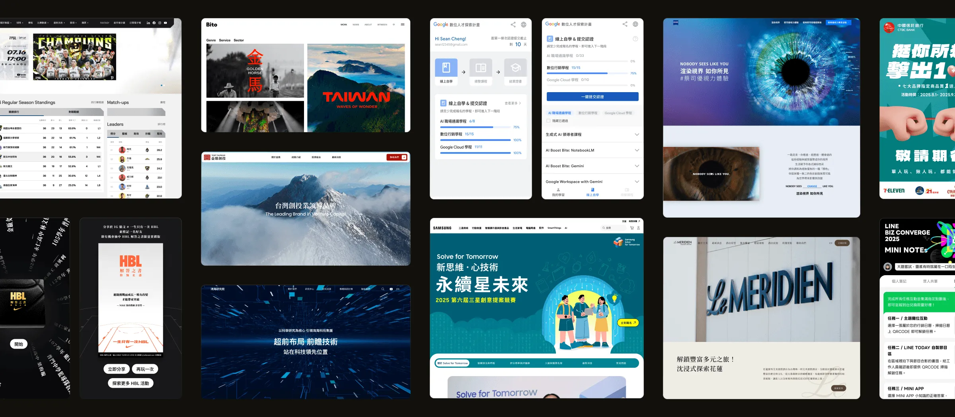Image resolution: width=955 pixels, height=417 pixels.
Task: Expand the AI Boost Bite: Gemini row
Action: [592, 166]
